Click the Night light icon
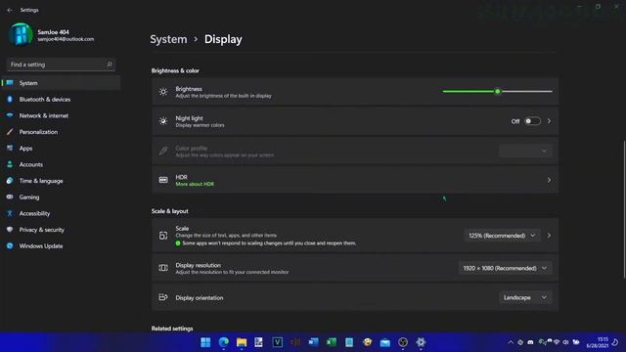The width and height of the screenshot is (626, 352). click(163, 121)
